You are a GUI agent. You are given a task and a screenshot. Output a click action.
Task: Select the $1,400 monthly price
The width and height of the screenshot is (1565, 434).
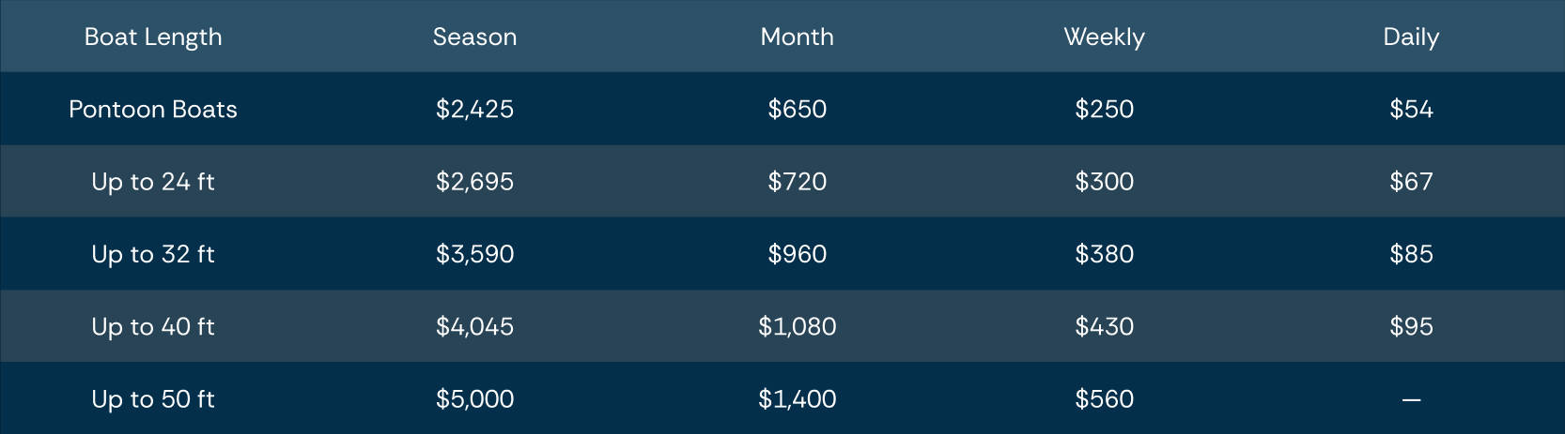(797, 398)
